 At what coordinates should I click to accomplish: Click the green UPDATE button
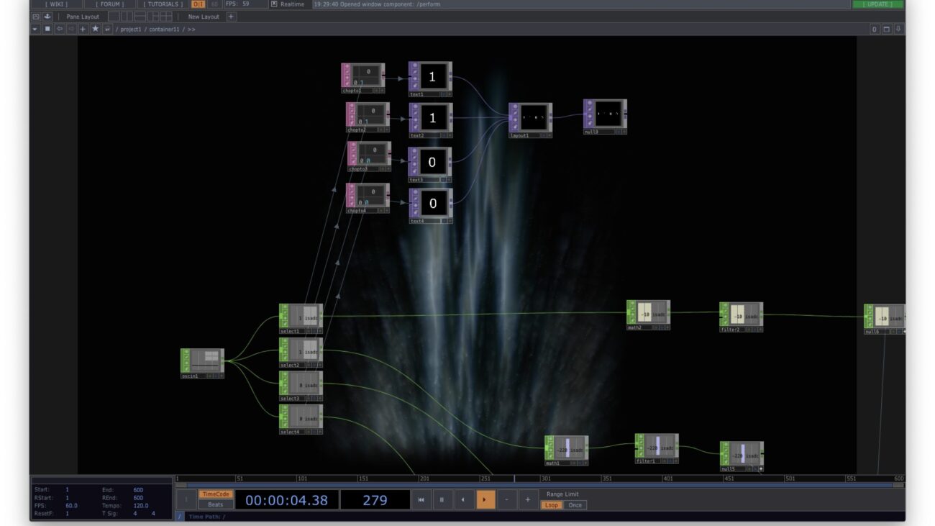[x=877, y=4]
